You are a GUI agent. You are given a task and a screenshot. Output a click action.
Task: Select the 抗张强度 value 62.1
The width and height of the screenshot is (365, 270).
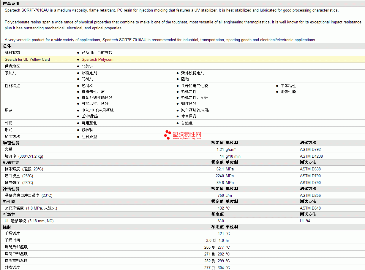220,169
